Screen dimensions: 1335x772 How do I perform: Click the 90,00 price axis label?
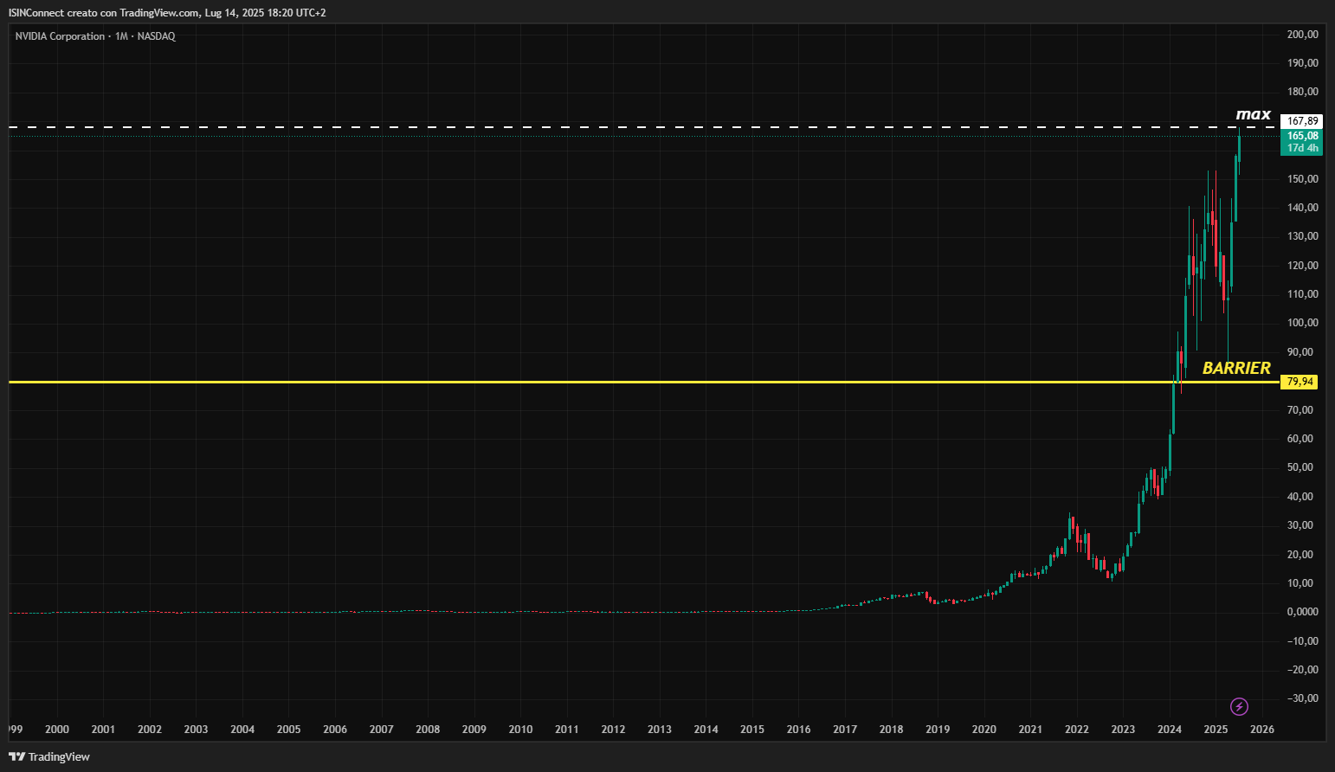click(1300, 352)
